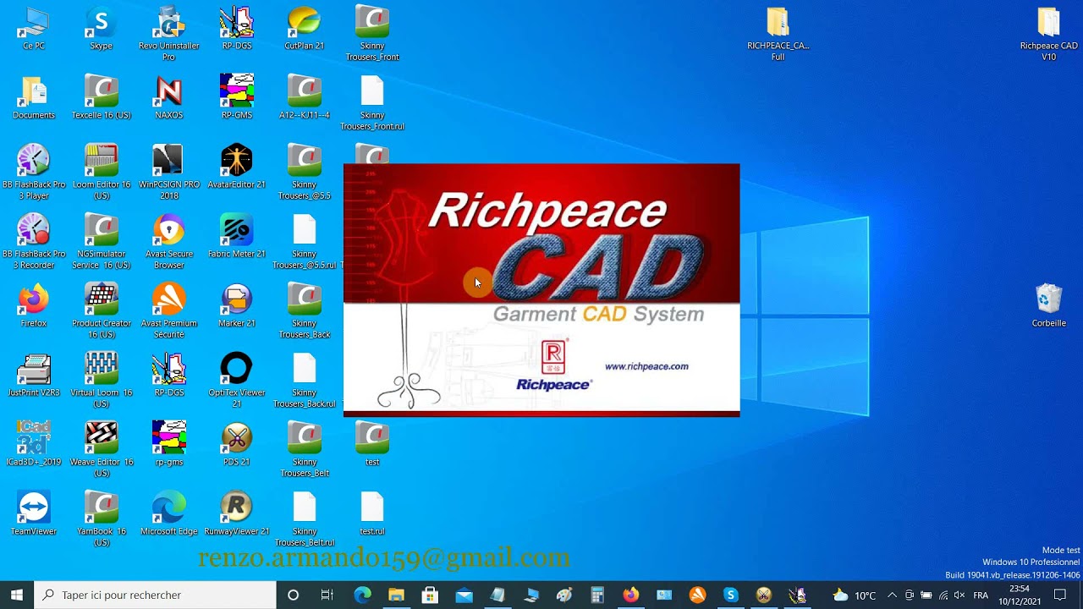Open the Windows Start menu
Image resolution: width=1083 pixels, height=609 pixels.
(x=17, y=595)
